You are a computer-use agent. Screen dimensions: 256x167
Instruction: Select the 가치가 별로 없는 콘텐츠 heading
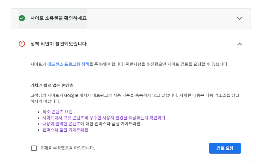pos(52,85)
